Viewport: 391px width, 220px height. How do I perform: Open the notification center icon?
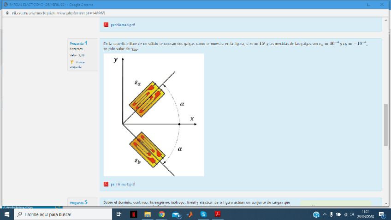(x=382, y=214)
